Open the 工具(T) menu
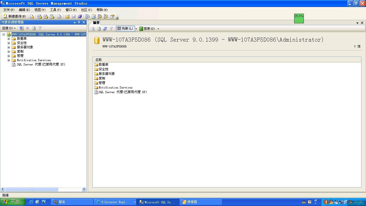Image resolution: width=366 pixels, height=206 pixels. tap(55, 10)
